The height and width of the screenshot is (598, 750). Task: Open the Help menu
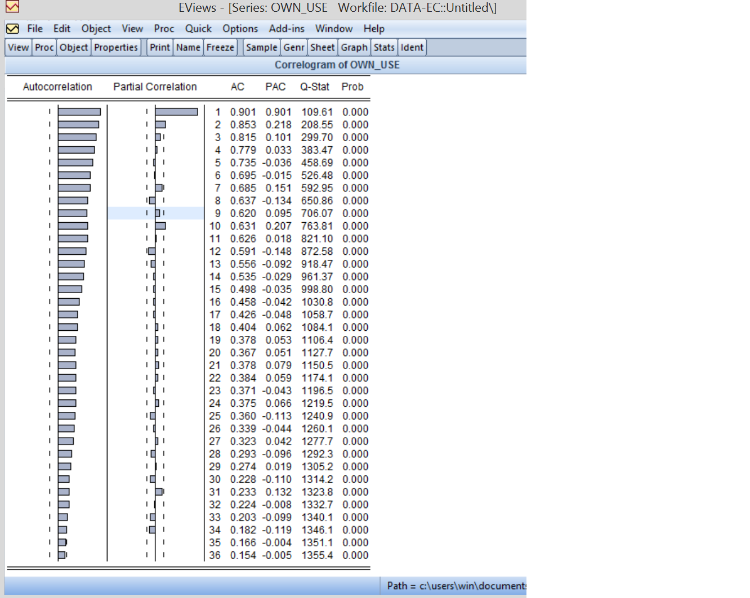coord(373,29)
